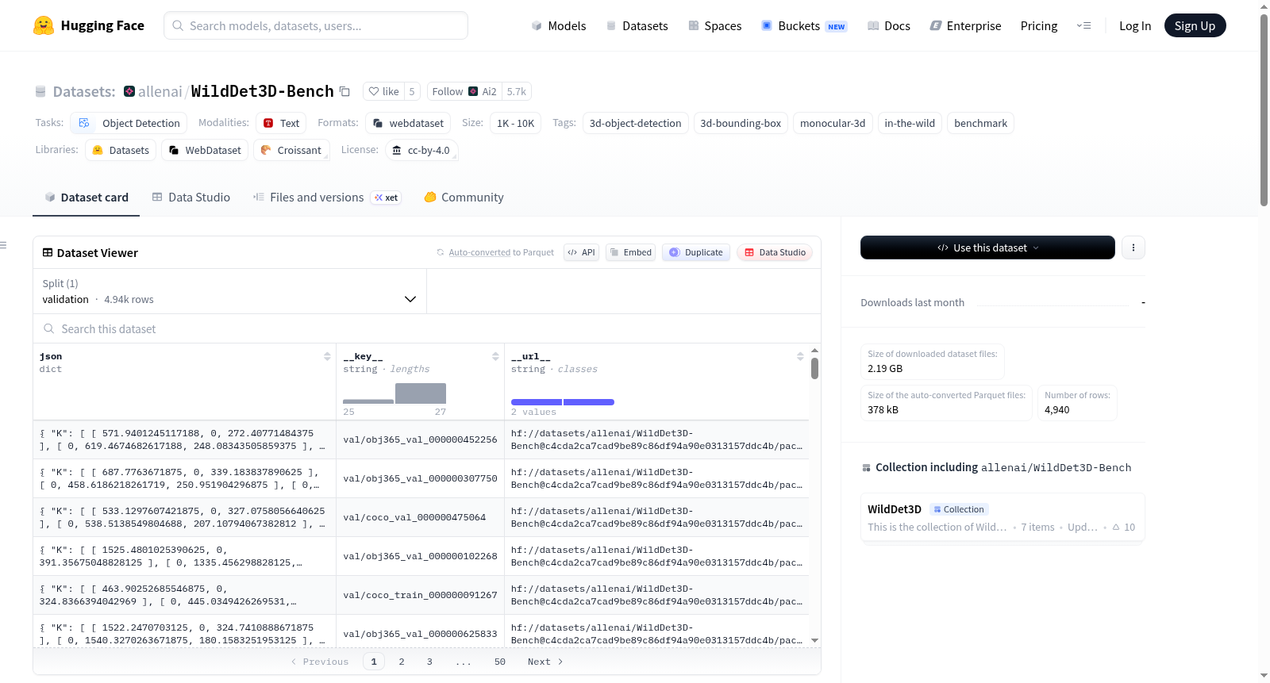Open the Pricing page
1270x683 pixels.
[x=1039, y=25]
